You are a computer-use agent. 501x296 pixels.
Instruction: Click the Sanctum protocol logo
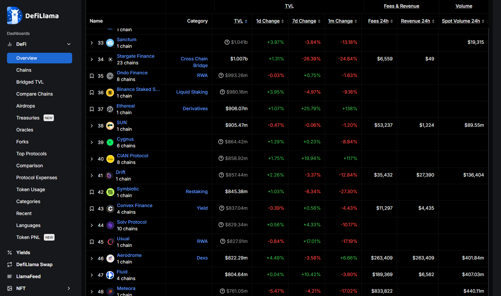click(110, 43)
